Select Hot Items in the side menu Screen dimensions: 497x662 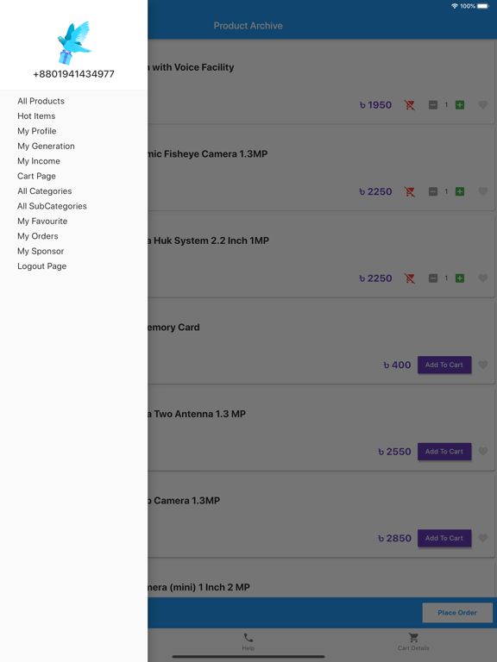36,116
